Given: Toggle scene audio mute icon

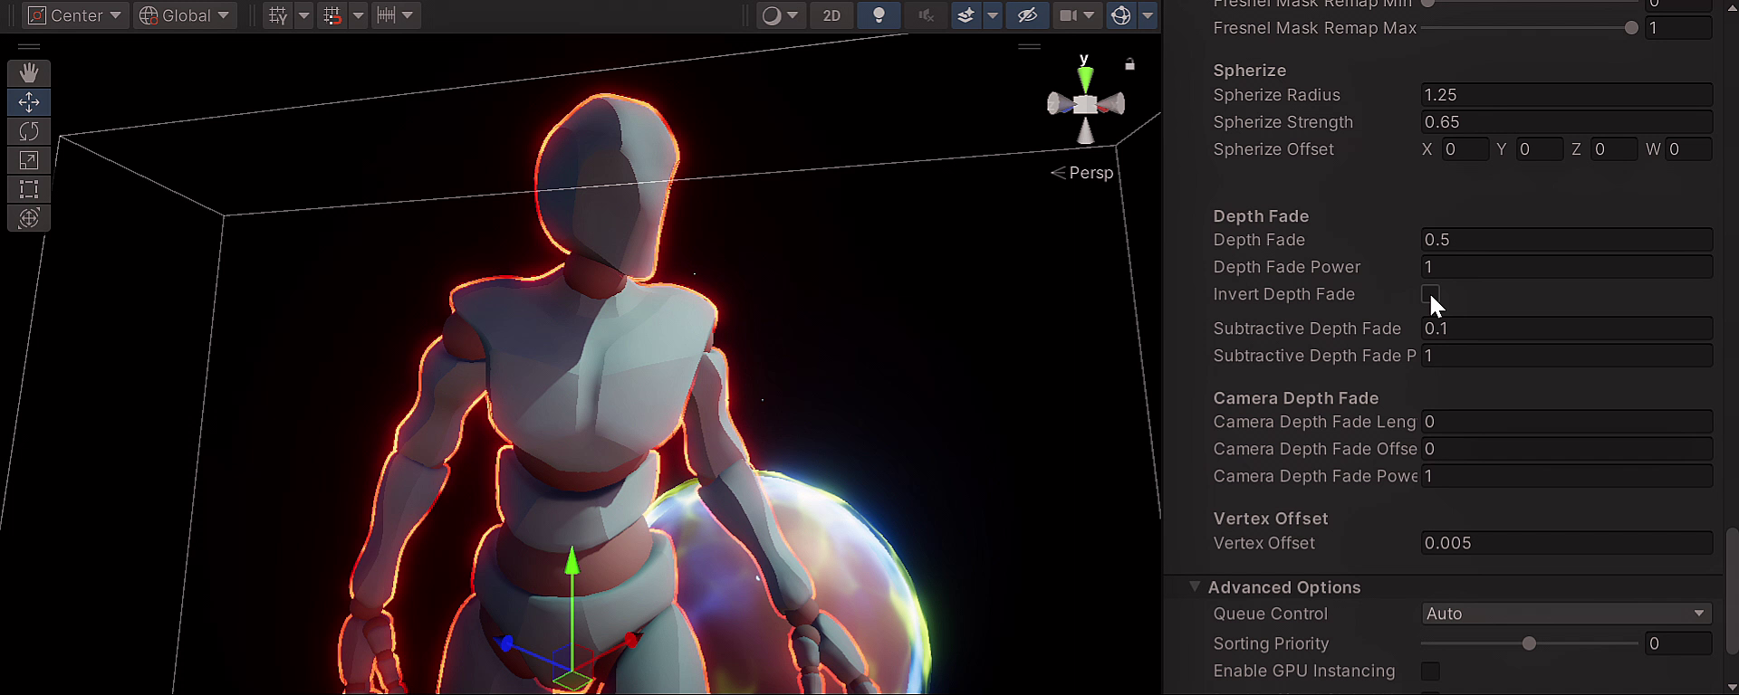Looking at the screenshot, I should point(925,15).
